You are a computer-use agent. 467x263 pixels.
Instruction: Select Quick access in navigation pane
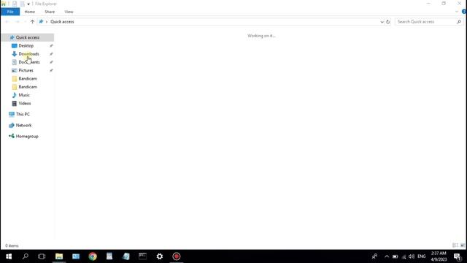28,37
